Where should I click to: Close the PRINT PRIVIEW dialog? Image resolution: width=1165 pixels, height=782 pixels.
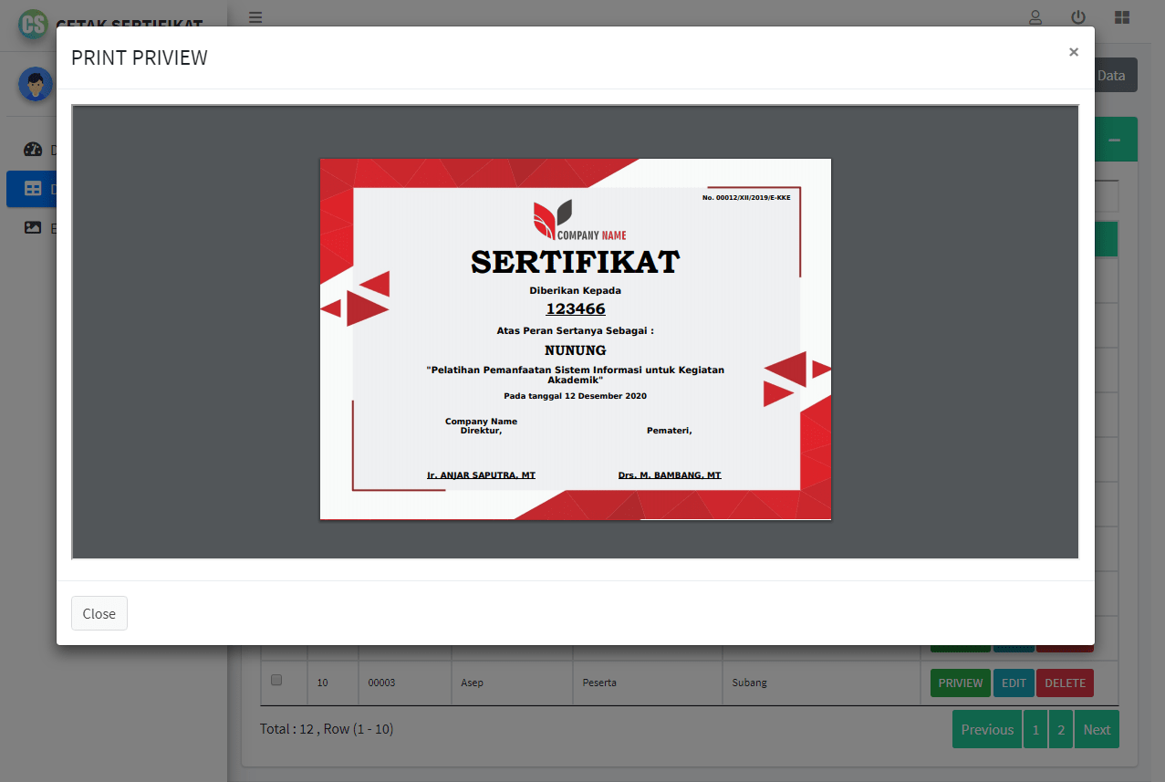pyautogui.click(x=99, y=613)
